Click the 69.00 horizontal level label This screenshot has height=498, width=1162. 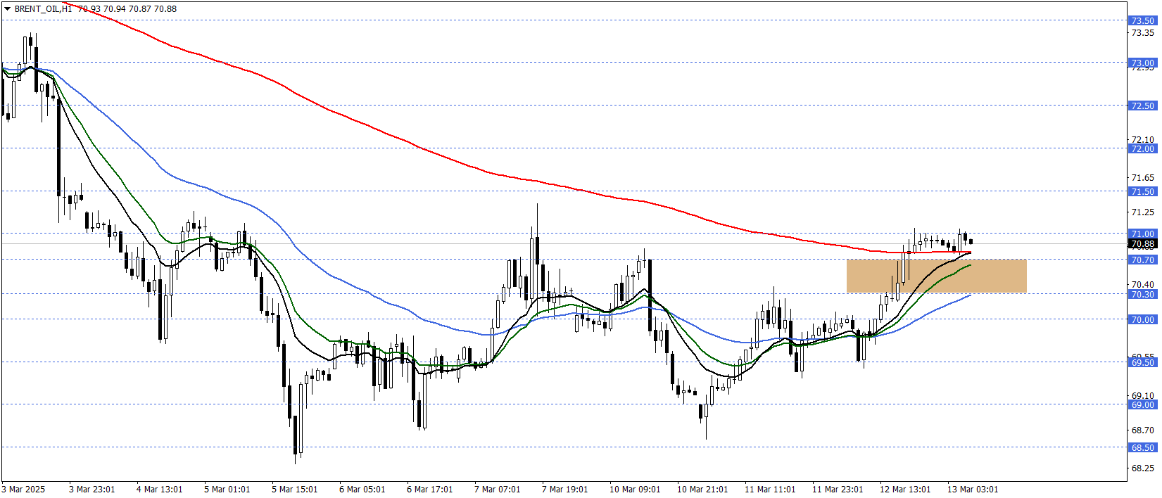[x=1142, y=404]
